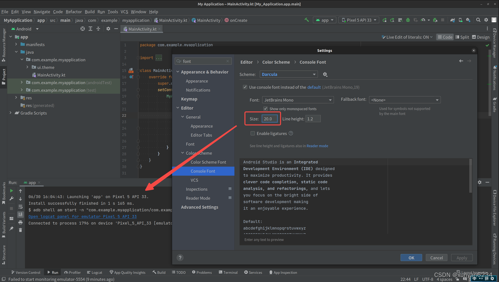Open the Reader mode link
Image resolution: width=499 pixels, height=282 pixels.
click(317, 146)
